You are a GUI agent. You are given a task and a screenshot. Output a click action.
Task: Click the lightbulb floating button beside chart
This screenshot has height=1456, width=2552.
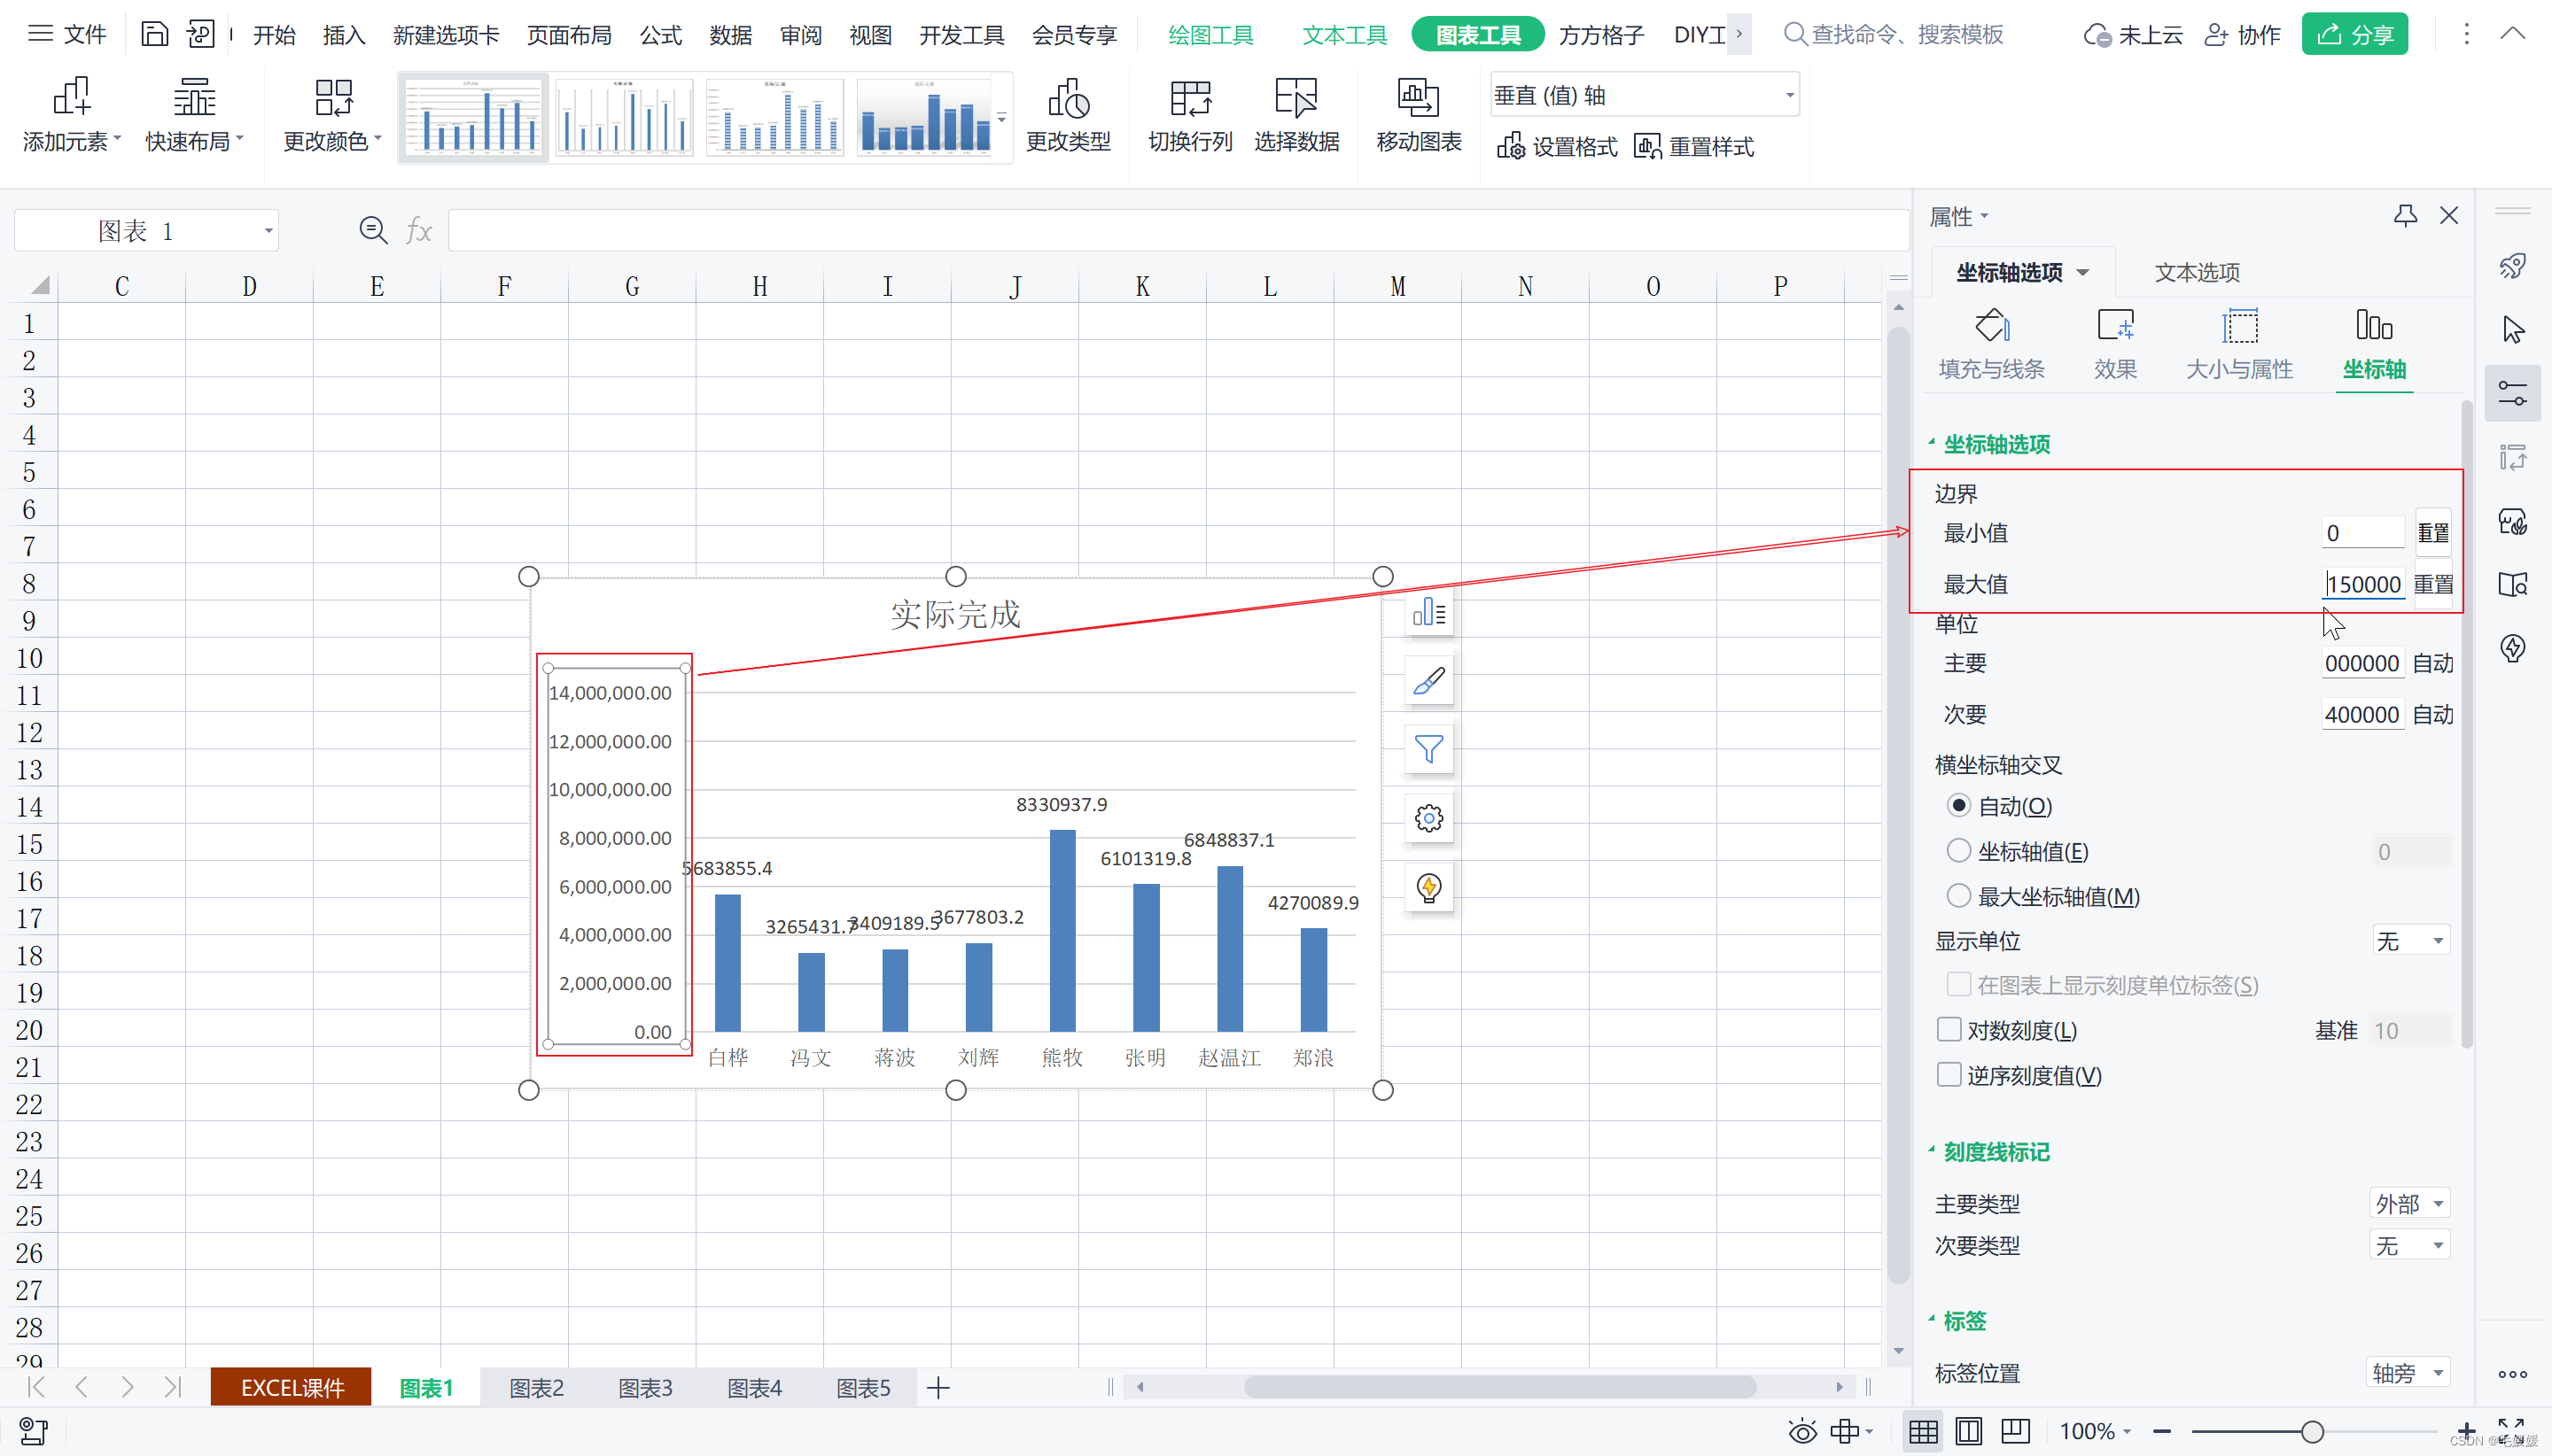pos(1428,887)
